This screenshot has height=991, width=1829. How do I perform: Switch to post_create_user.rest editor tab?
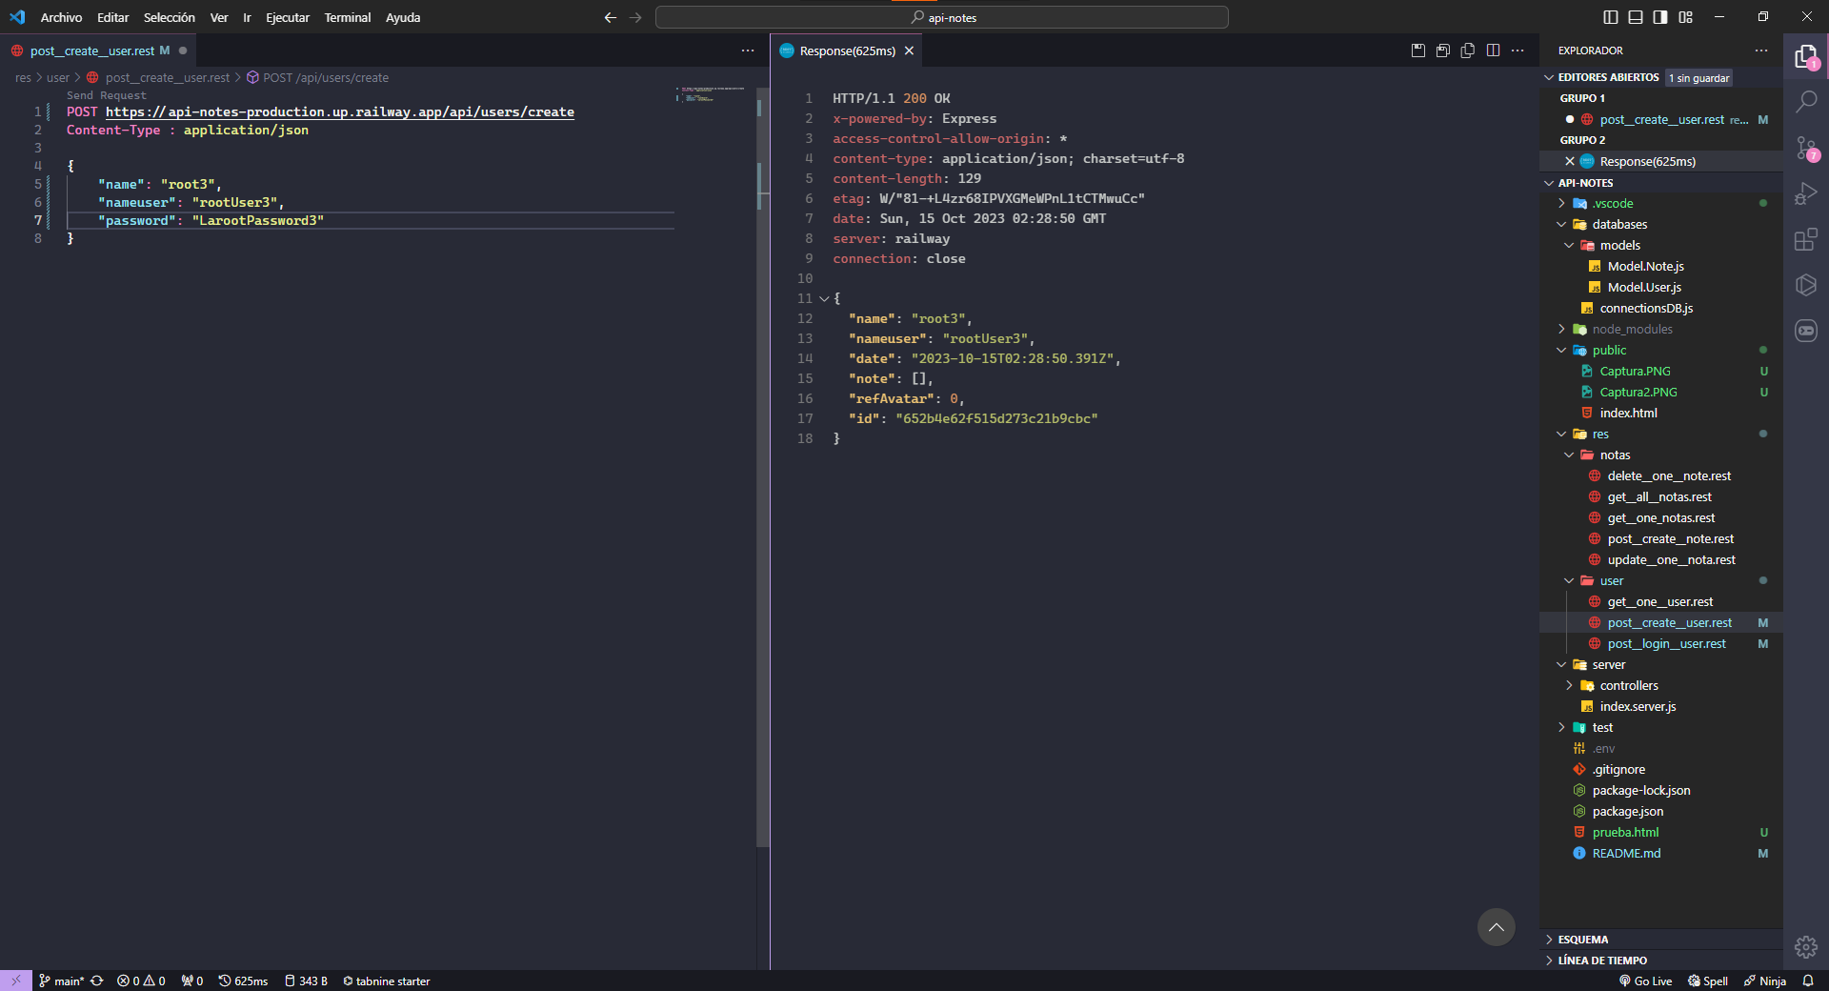92,51
